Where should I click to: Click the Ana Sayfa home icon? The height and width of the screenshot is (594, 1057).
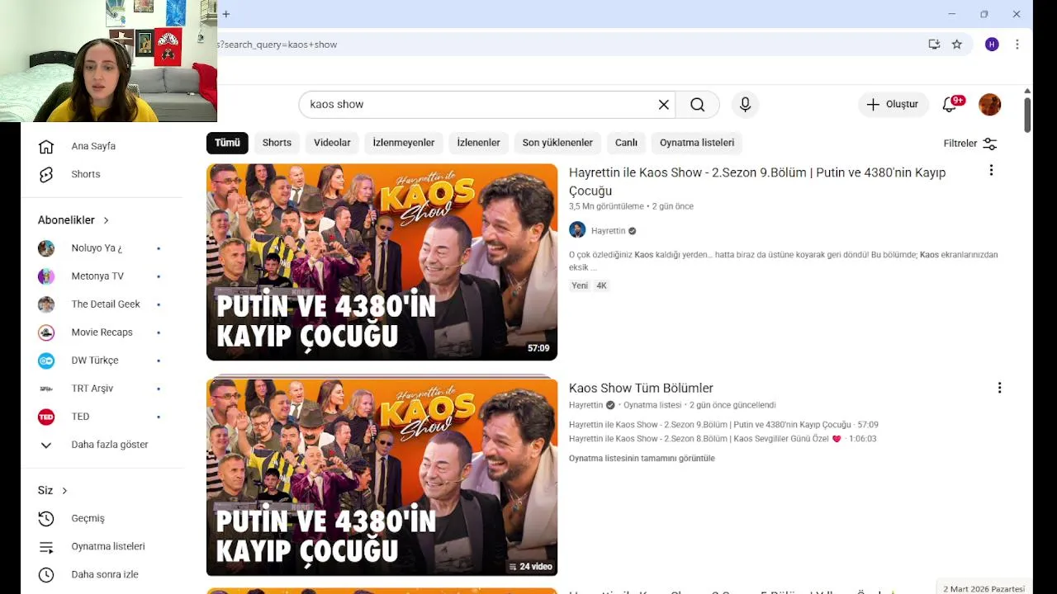46,146
